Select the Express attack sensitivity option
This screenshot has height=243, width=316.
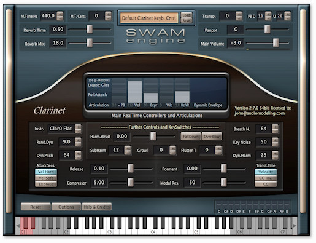pos(46,184)
